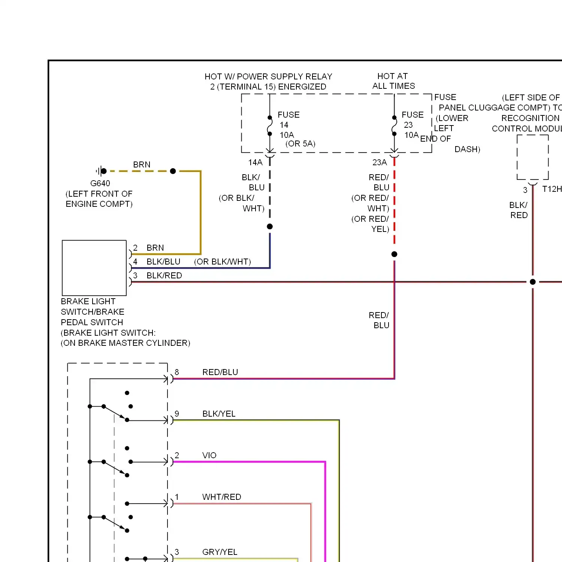Select the splice dot ending the dashed BRN wire
Viewport: 562px width, 562px height.
point(173,171)
